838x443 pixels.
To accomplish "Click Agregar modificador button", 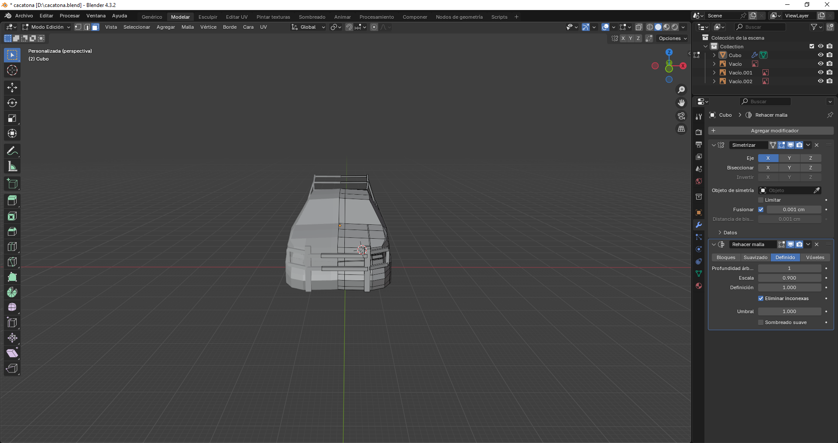I will (771, 131).
